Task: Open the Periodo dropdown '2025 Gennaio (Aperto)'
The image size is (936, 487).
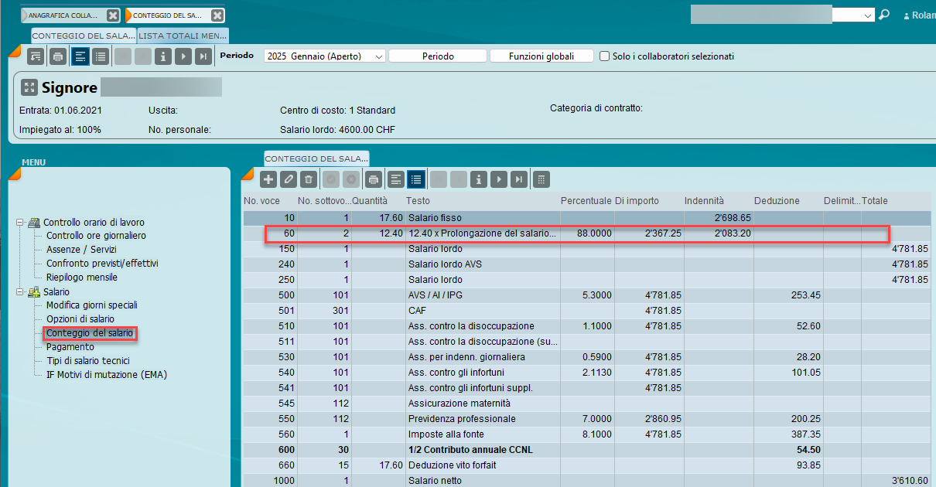Action: pos(324,56)
